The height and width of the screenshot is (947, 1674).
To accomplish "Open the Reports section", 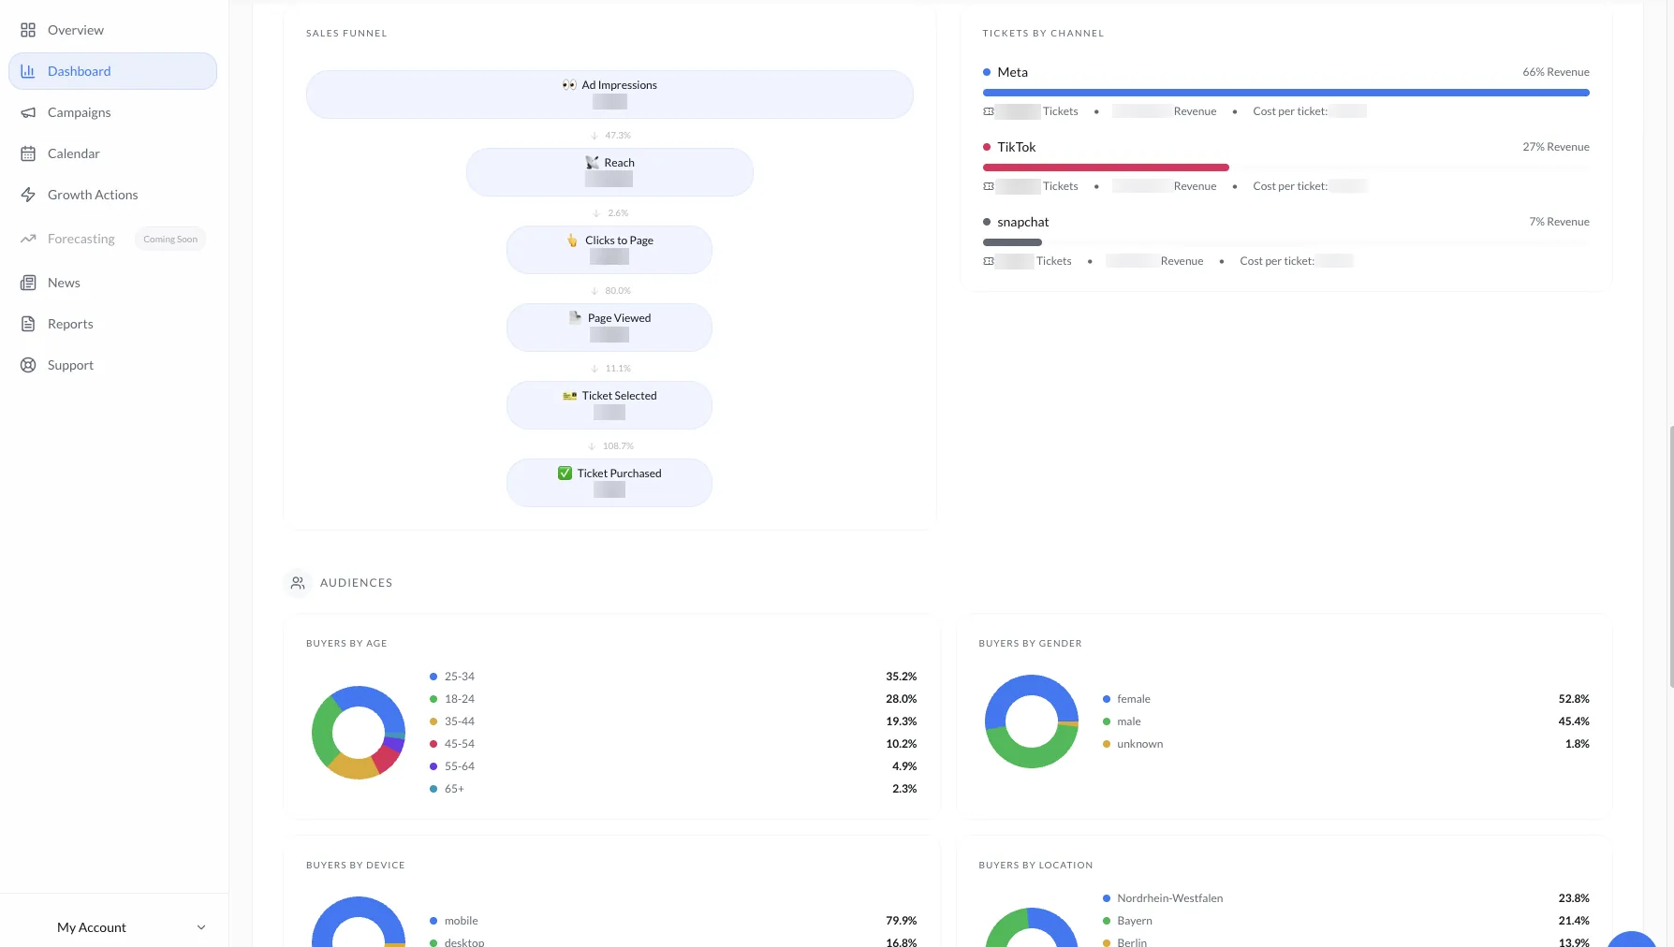I will pos(112,324).
